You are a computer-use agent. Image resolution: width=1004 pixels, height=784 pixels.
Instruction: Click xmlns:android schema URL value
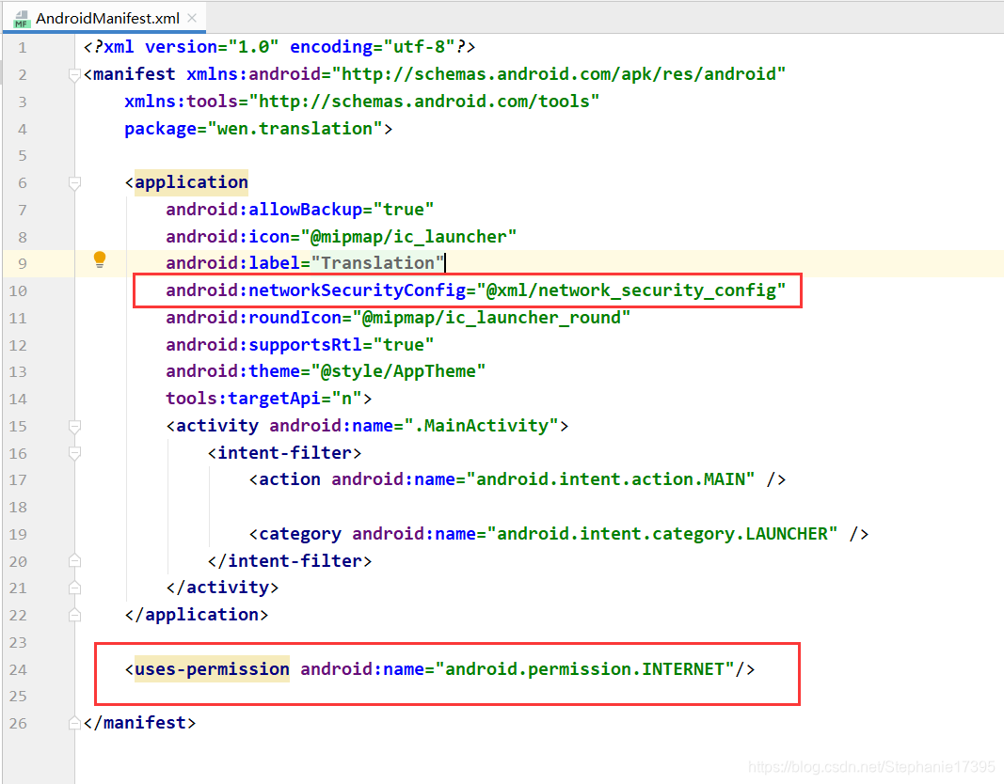pyautogui.click(x=559, y=74)
